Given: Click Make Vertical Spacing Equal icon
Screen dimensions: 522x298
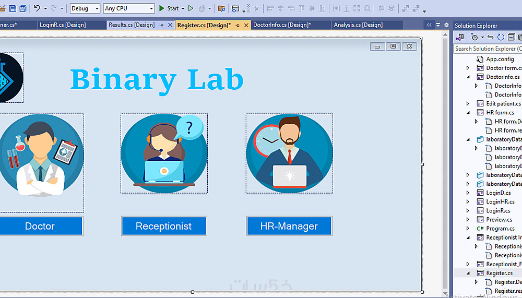Looking at the screenshot, I should [x=391, y=9].
